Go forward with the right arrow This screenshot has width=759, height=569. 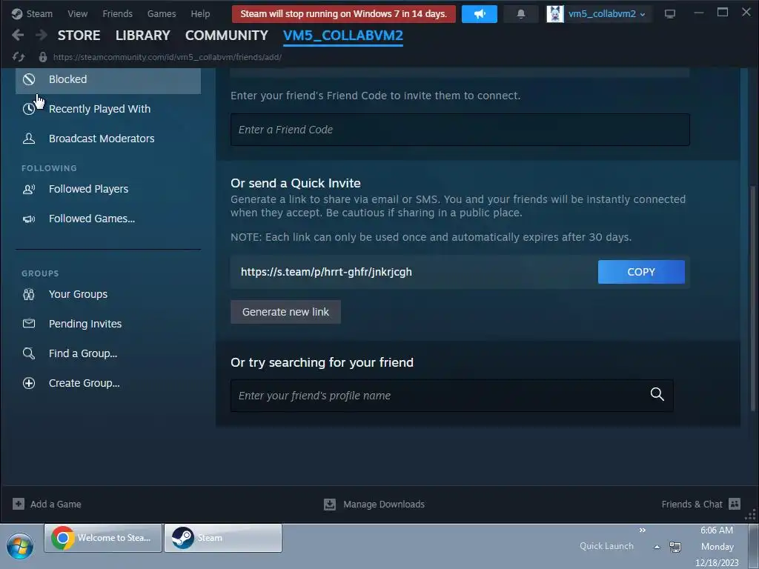pyautogui.click(x=42, y=35)
